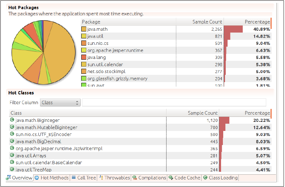Sort Hot Classes by Percentage header
The width and height of the screenshot is (285, 187).
(x=245, y=113)
